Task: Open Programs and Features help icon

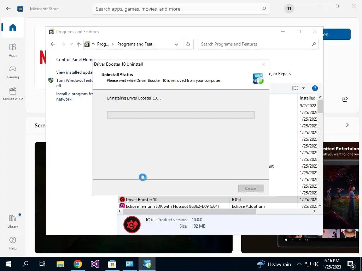Action: click(315, 88)
